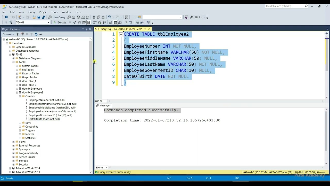
Task: Click the Disconnect plug icon in Object Explorer
Action: pos(22,34)
